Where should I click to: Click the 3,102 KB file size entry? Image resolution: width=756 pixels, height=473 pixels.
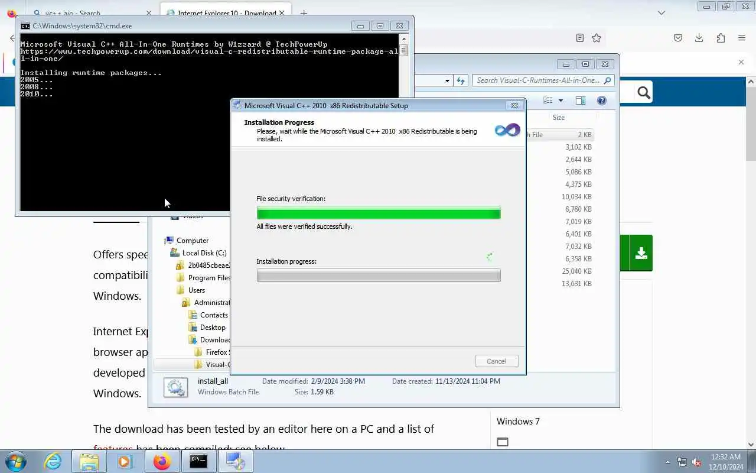coord(578,147)
